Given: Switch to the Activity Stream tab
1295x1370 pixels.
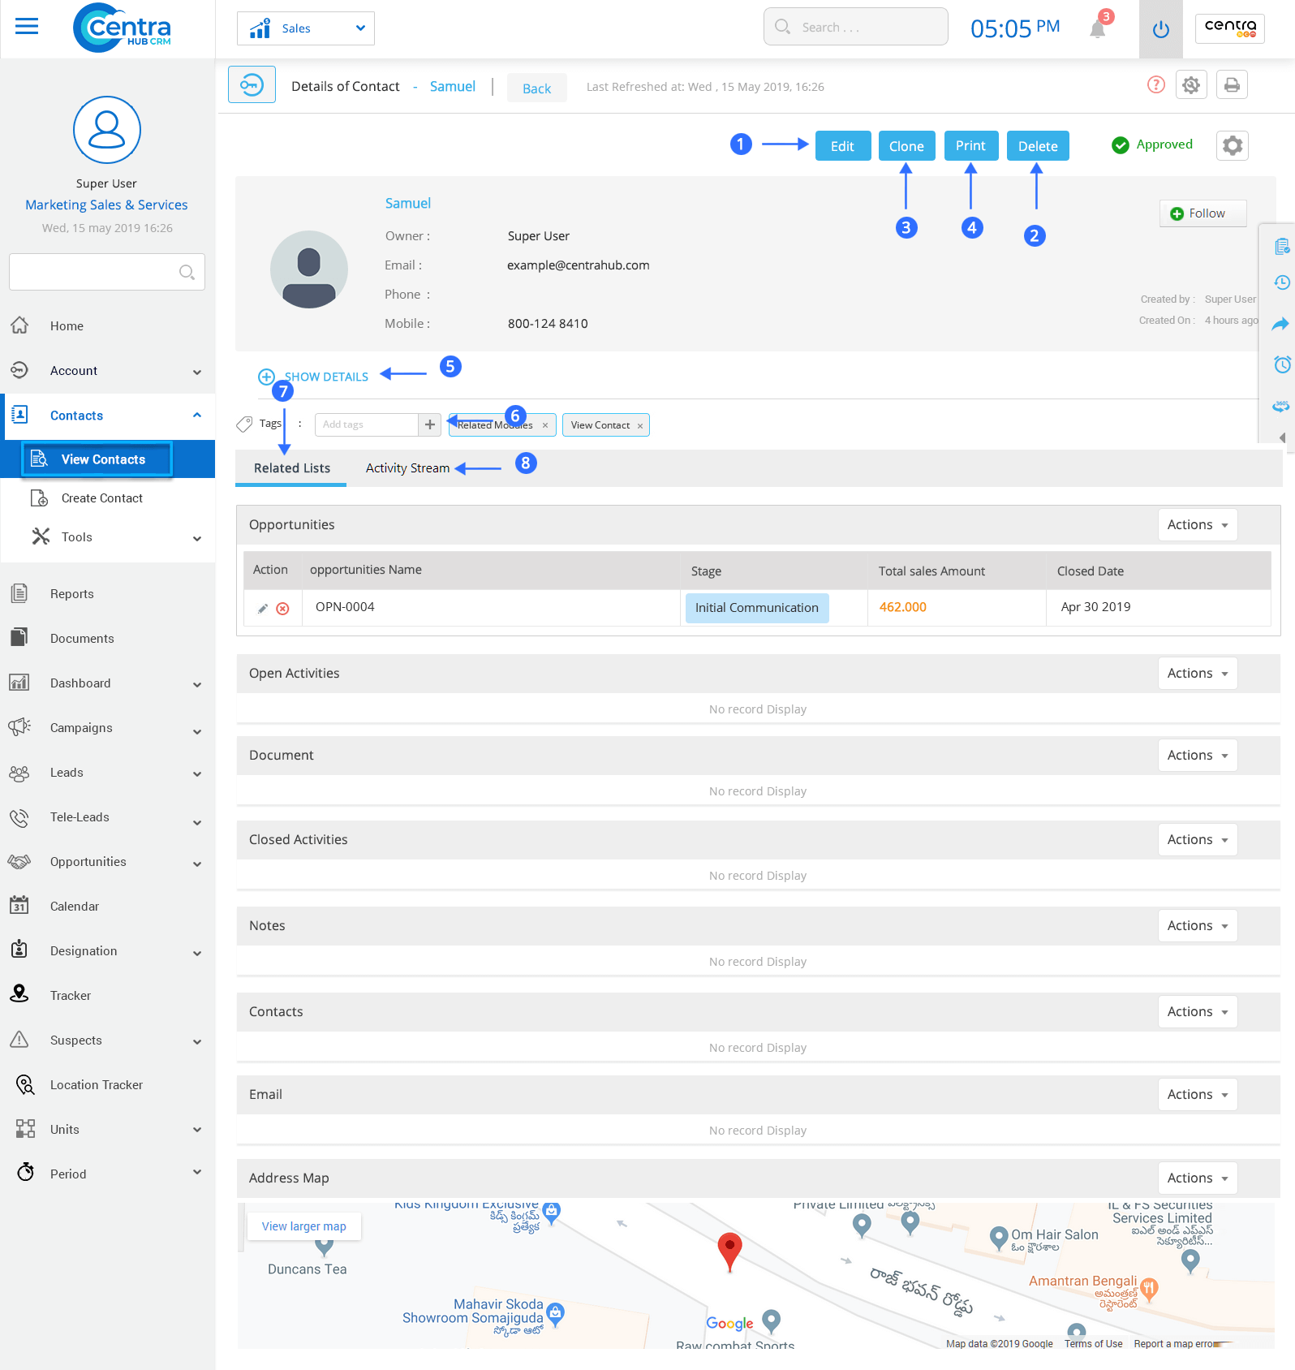Looking at the screenshot, I should click(407, 468).
